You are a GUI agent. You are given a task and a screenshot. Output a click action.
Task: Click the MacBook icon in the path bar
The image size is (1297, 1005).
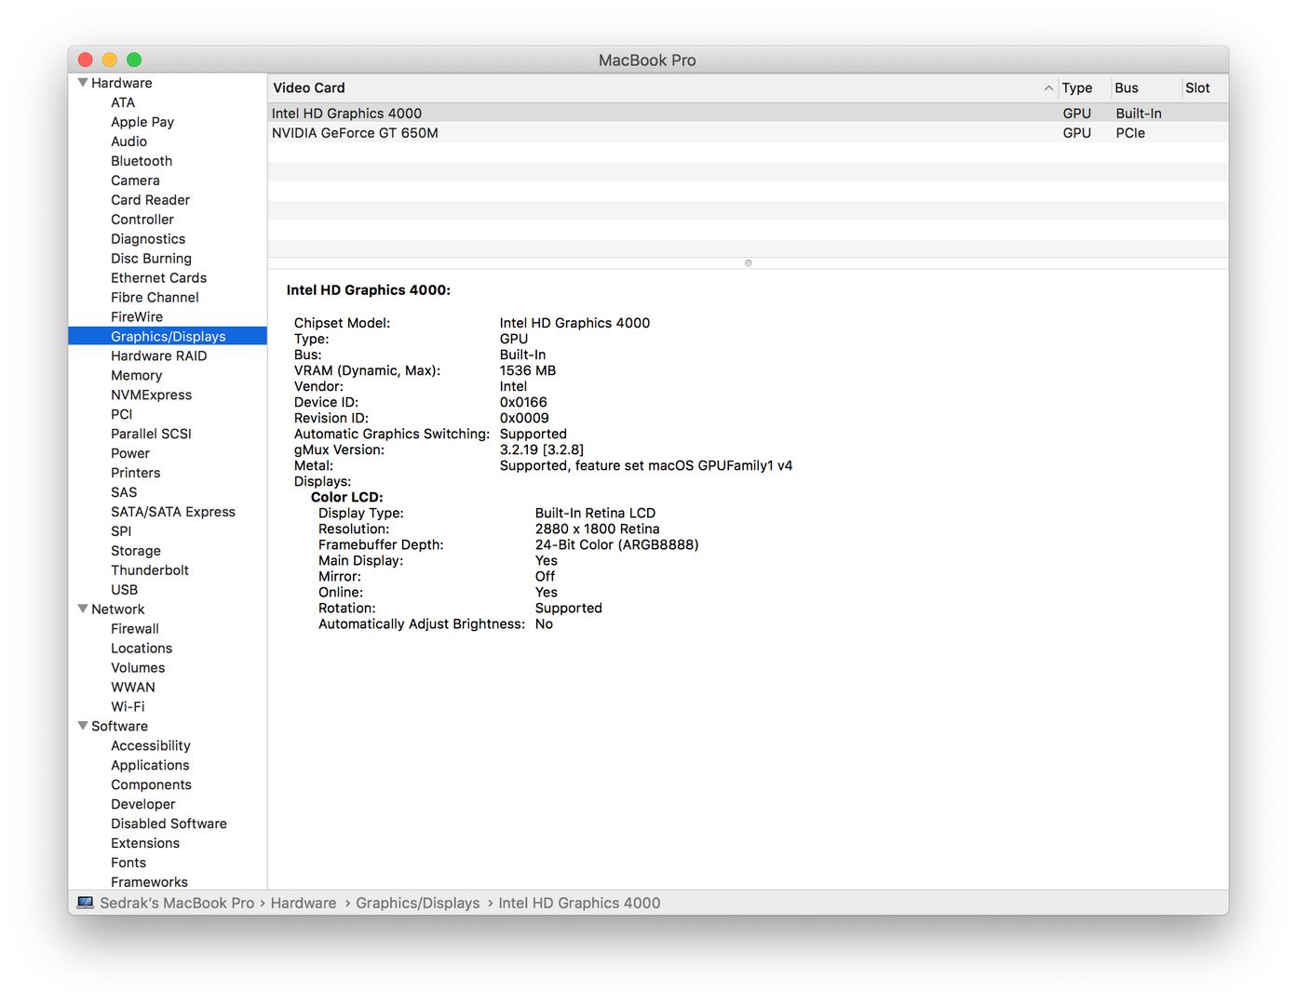(x=86, y=903)
